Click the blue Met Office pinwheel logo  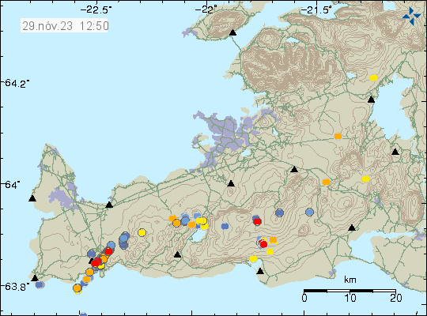pos(411,17)
